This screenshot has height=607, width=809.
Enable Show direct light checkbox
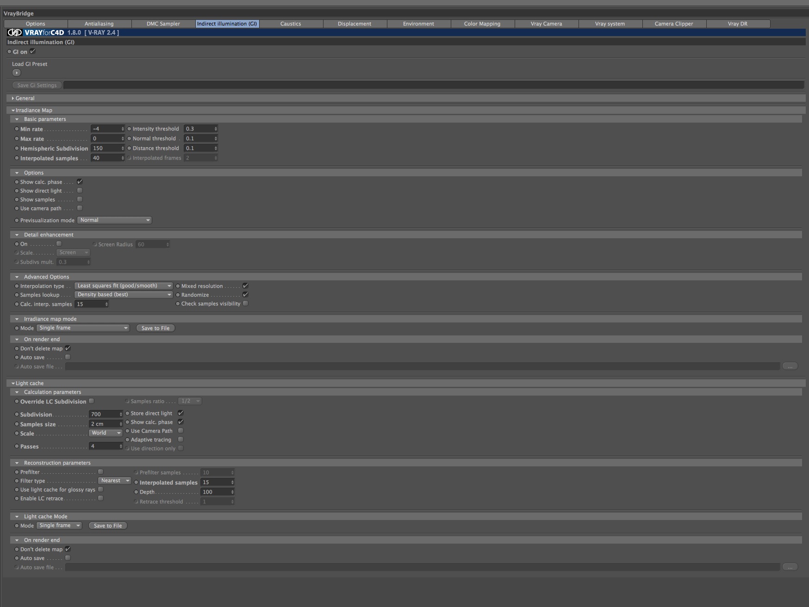click(80, 191)
